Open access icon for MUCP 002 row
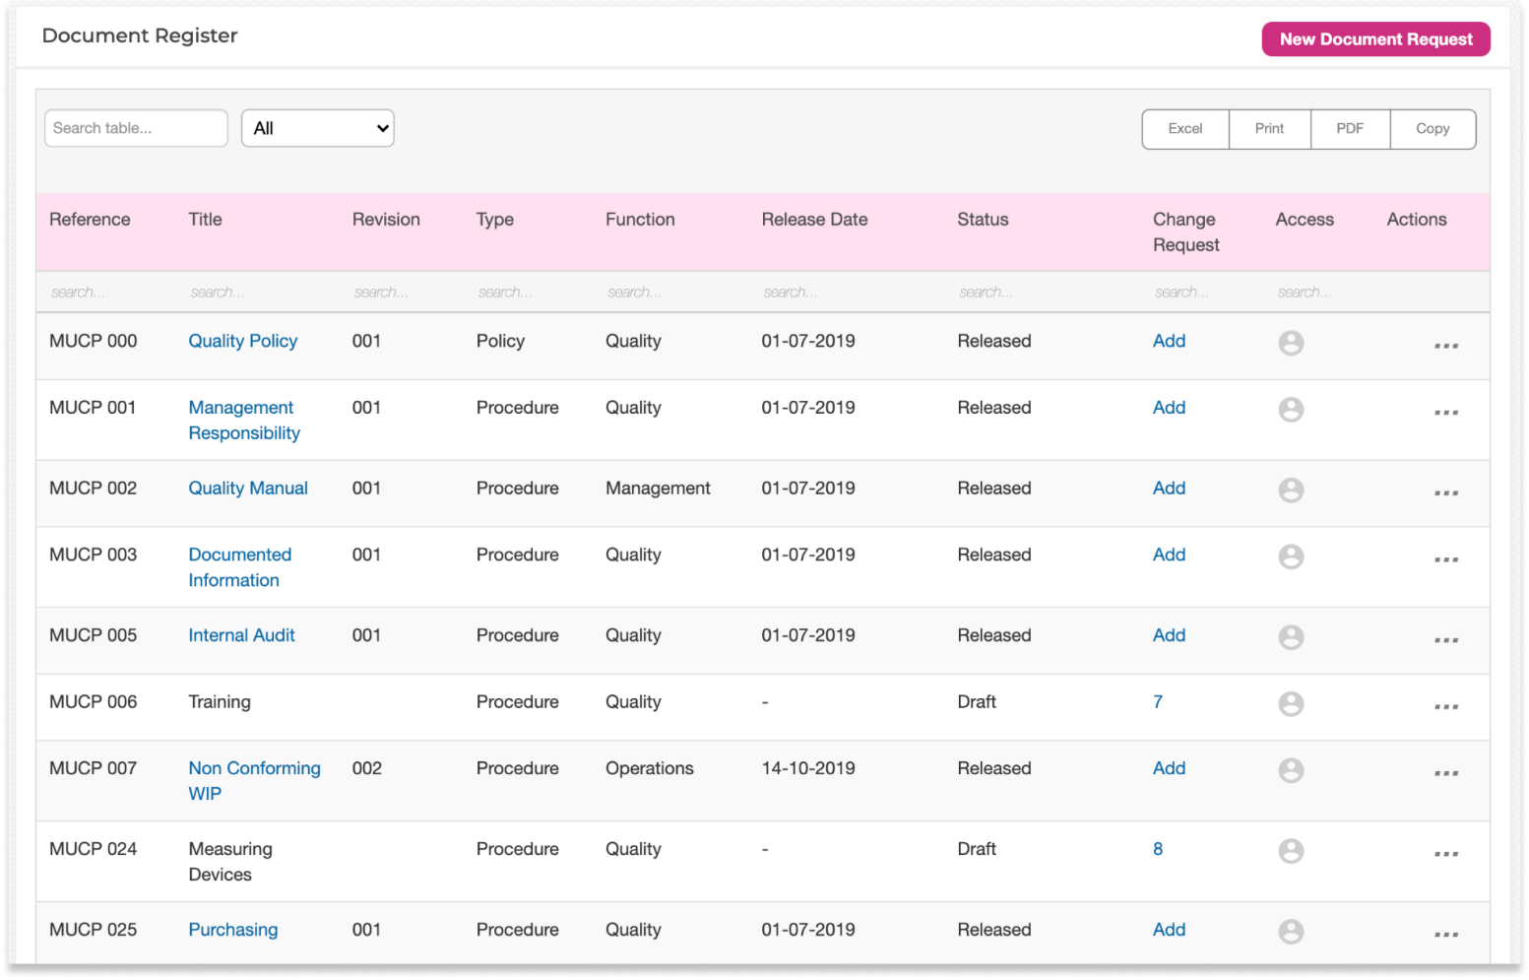 point(1291,490)
